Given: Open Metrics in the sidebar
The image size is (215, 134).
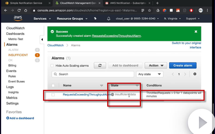Looking at the screenshot, I should pyautogui.click(x=12, y=98).
